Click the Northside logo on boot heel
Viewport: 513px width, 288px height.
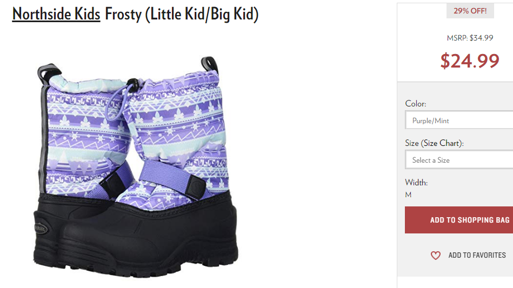pyautogui.click(x=41, y=228)
